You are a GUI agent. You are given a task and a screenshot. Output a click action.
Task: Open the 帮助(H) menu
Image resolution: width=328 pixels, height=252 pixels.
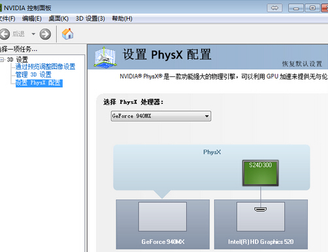[x=122, y=19]
